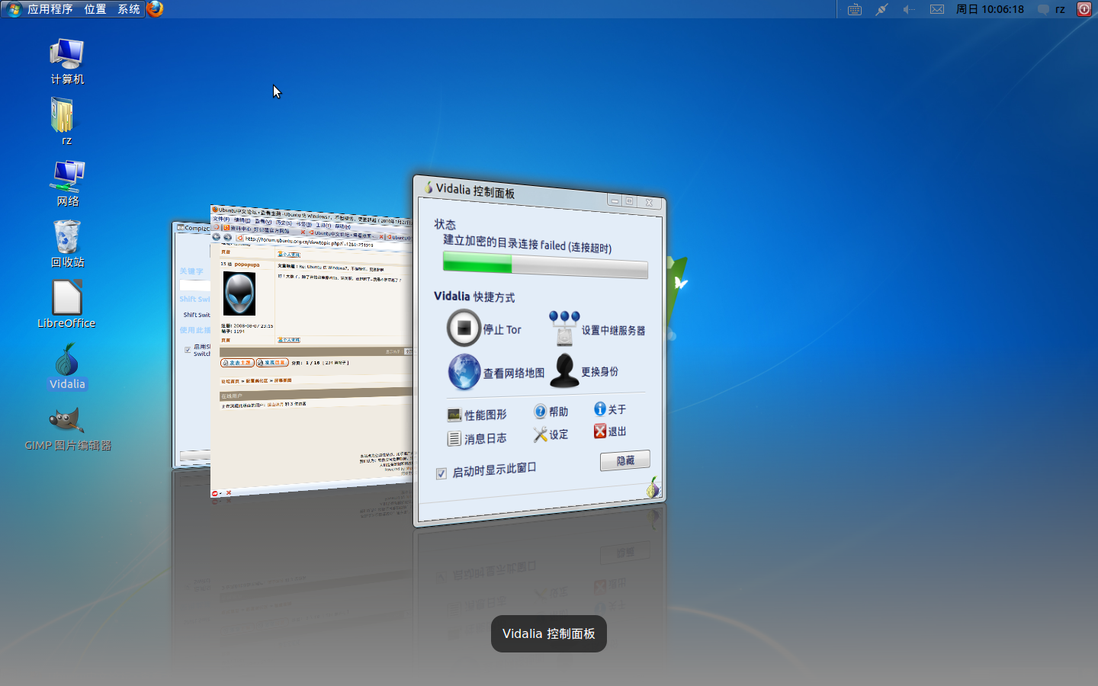Open Vidalia help (帮助)
1098x686 pixels.
tap(551, 412)
